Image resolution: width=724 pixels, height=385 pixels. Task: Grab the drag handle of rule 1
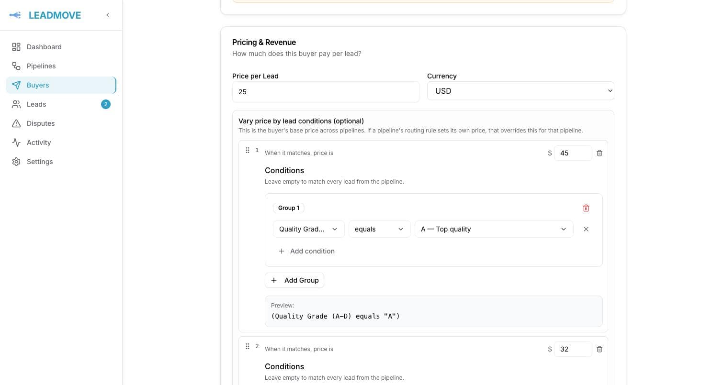pos(248,150)
